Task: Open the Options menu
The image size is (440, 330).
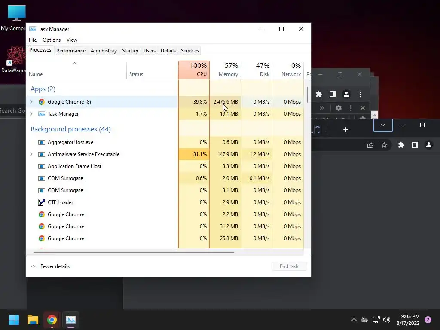Action: 52,40
